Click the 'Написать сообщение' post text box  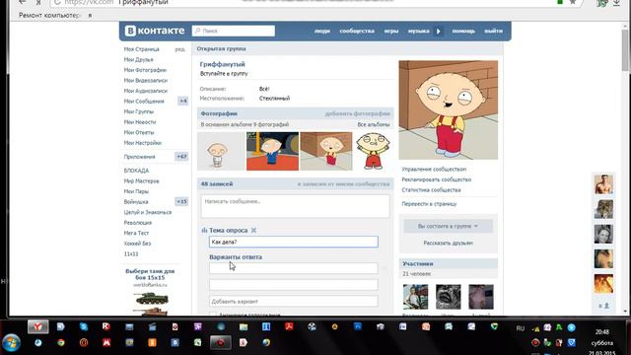[296, 206]
